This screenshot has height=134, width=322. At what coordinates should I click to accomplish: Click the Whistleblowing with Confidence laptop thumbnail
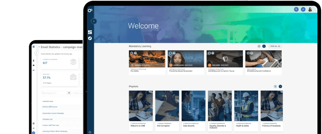point(264,59)
